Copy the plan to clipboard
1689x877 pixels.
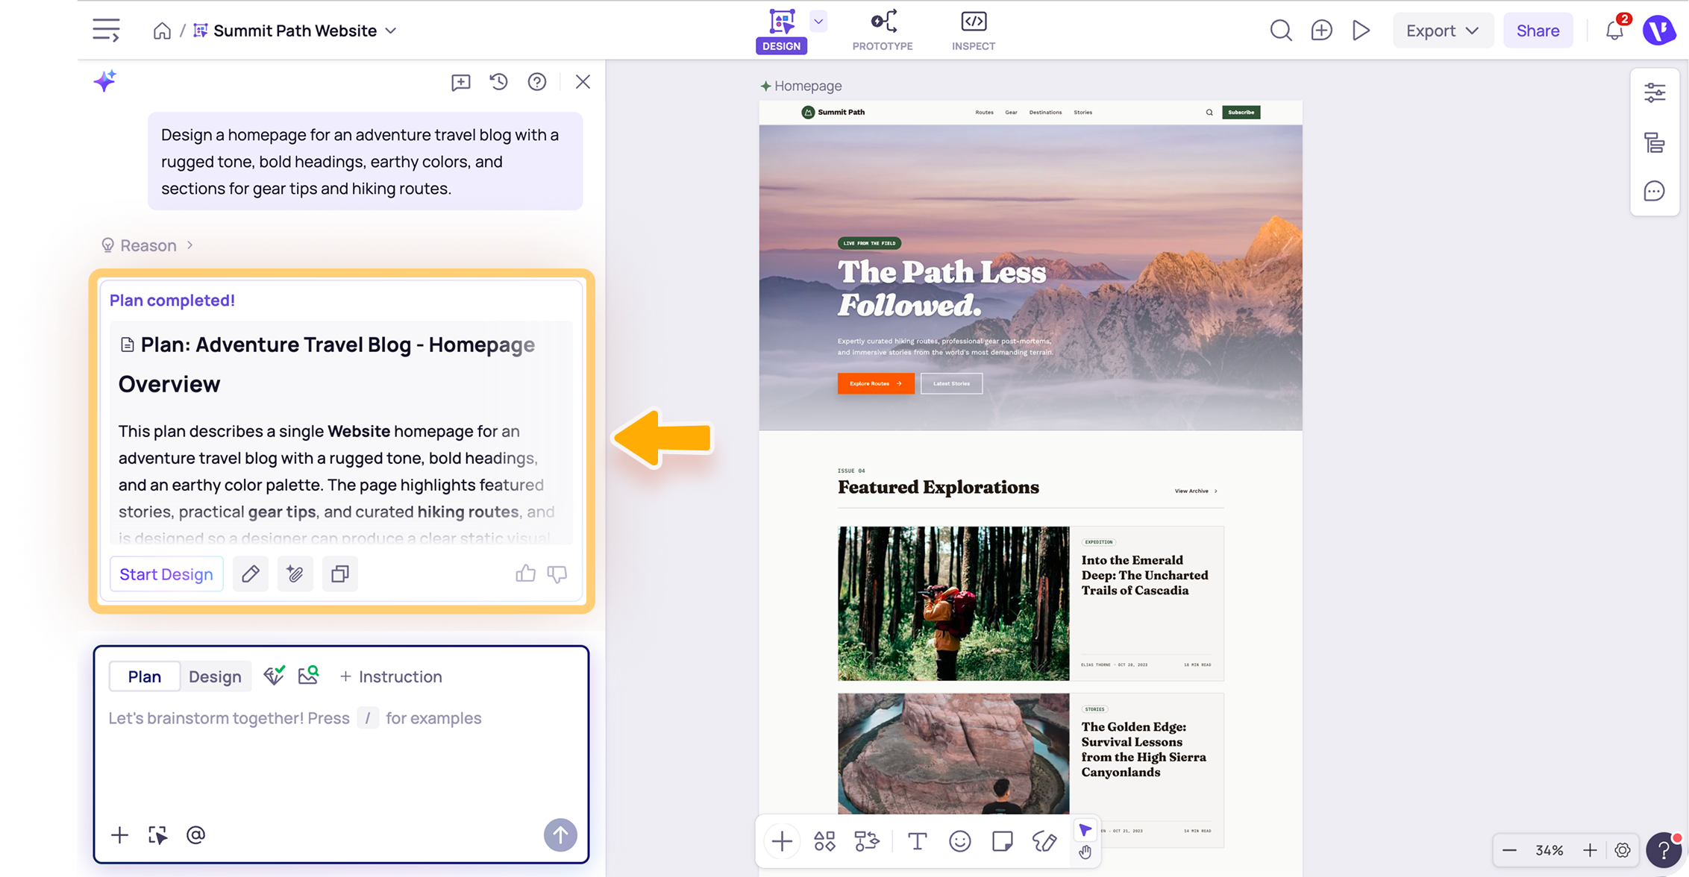[340, 574]
